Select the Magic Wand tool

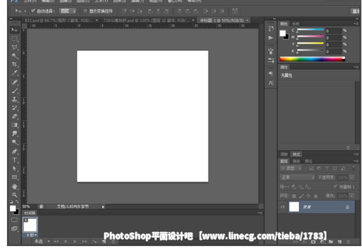[15, 56]
